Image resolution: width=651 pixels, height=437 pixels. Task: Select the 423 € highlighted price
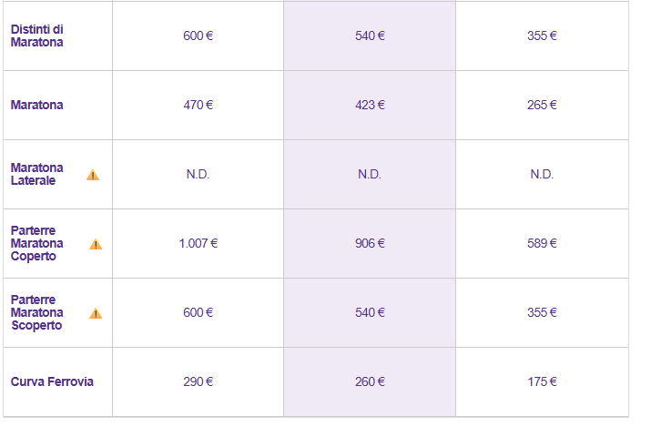point(370,105)
